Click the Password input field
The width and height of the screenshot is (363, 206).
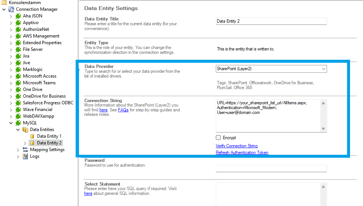pyautogui.click(x=271, y=169)
